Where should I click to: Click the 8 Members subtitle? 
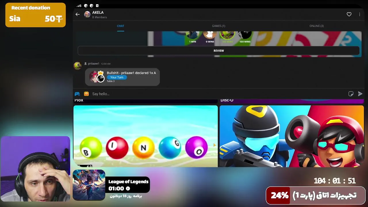tap(99, 17)
